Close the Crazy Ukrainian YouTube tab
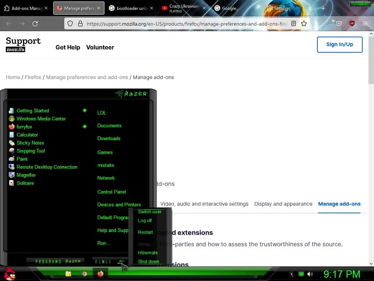 (204, 8)
